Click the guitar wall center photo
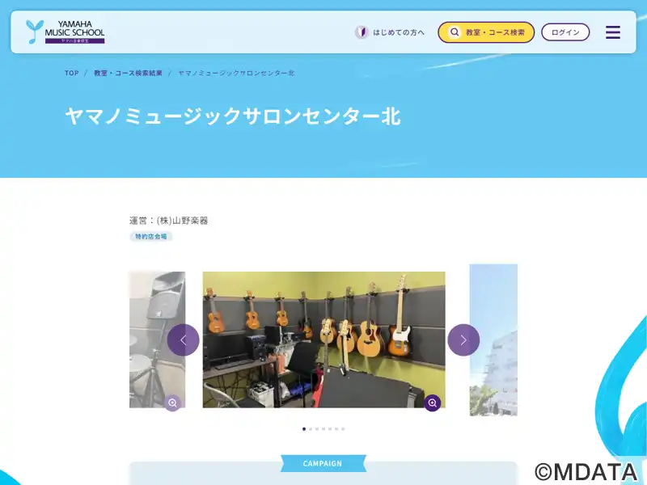This screenshot has width=647, height=485. [x=324, y=339]
